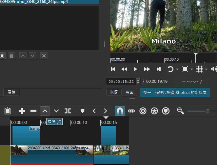Click the check Shotcut new version banner

pos(175,92)
